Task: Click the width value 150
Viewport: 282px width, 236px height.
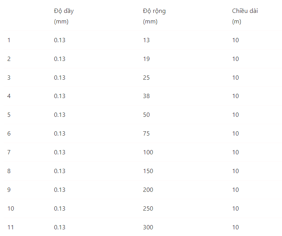Action: click(x=148, y=171)
